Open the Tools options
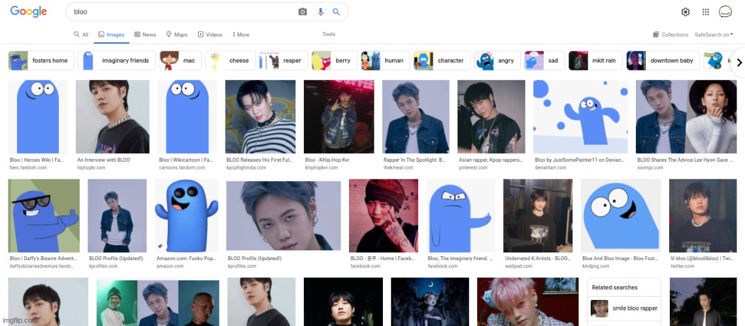Viewport: 745px width, 326px height. tap(329, 34)
